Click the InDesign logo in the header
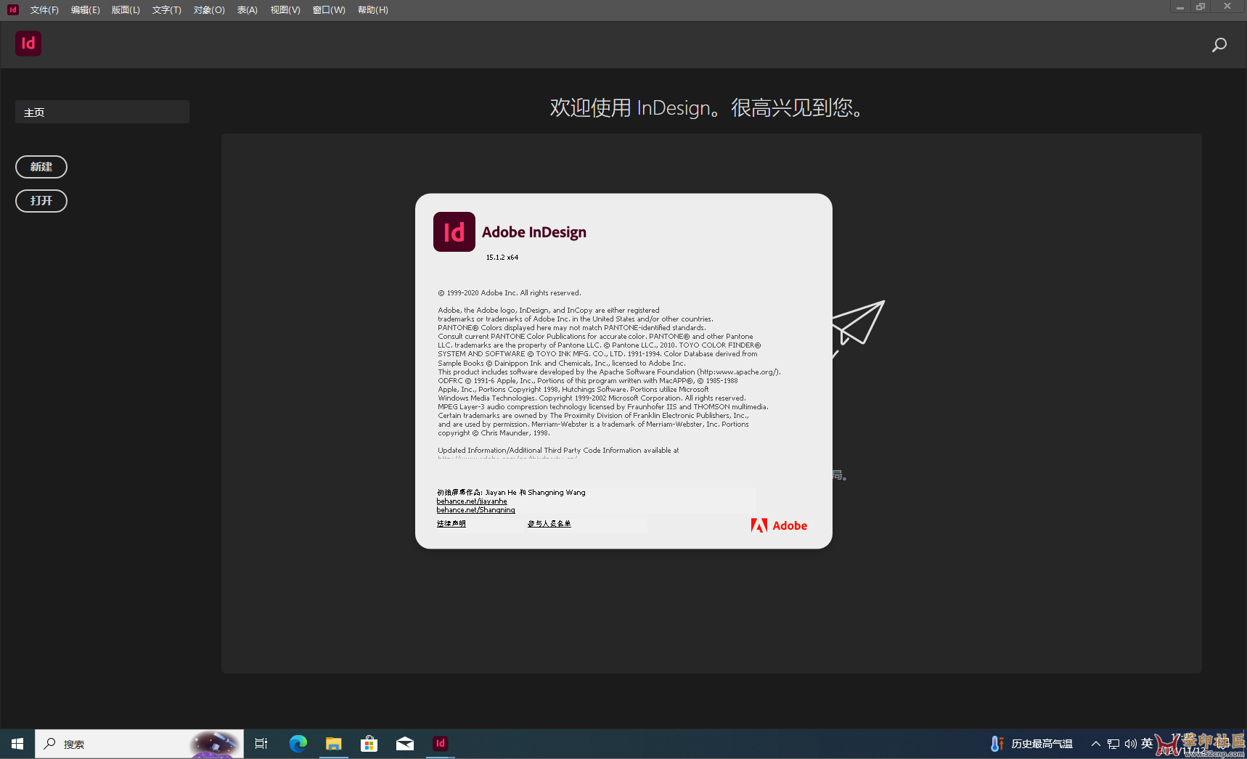1247x759 pixels. tap(28, 44)
